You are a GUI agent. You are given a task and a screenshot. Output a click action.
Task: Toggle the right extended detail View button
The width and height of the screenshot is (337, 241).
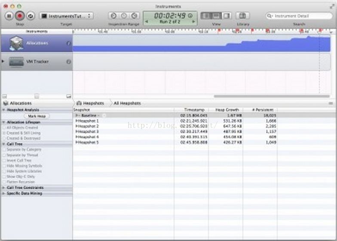click(x=227, y=15)
